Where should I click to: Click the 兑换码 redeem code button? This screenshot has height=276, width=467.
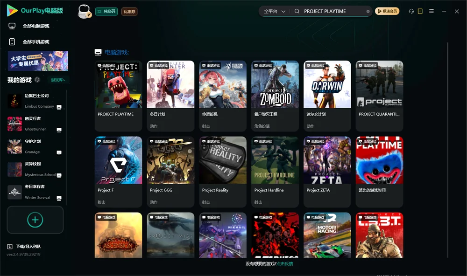click(106, 12)
